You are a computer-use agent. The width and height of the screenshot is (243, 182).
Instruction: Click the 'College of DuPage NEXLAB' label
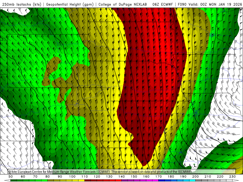123,4
